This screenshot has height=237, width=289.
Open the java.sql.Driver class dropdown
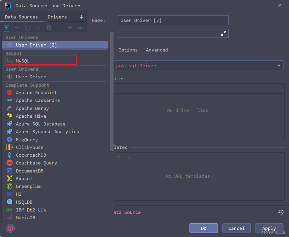coord(279,65)
